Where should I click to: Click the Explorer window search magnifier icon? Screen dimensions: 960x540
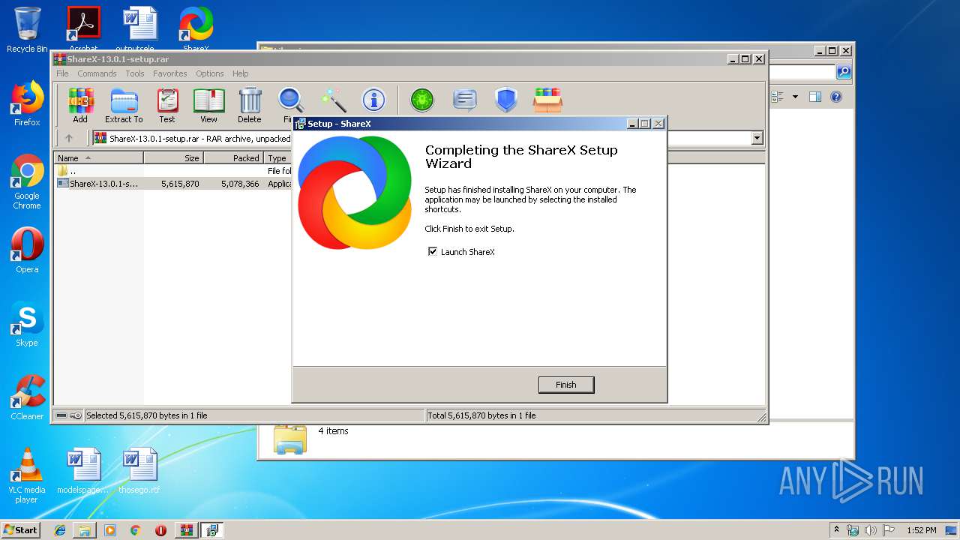[x=844, y=72]
